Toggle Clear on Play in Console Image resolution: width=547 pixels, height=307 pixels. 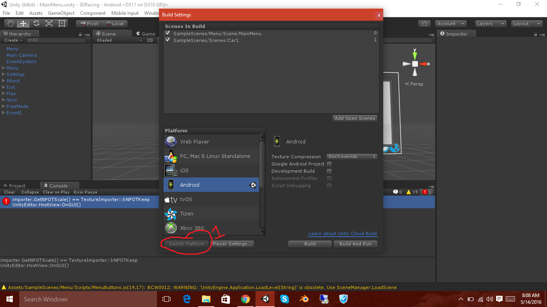56,192
